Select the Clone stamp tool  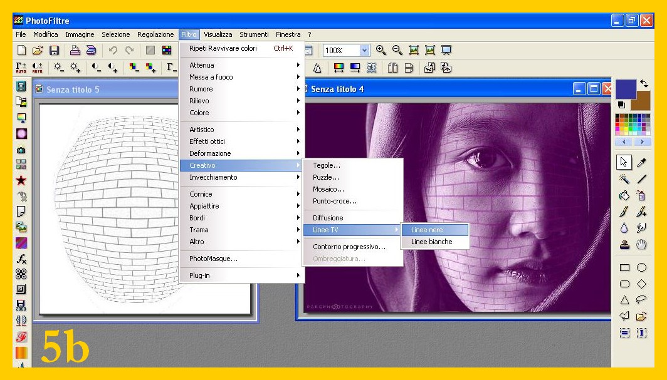(x=624, y=245)
